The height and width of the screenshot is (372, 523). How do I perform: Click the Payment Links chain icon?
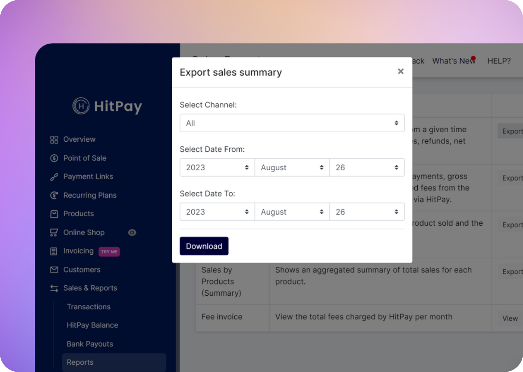click(x=54, y=177)
